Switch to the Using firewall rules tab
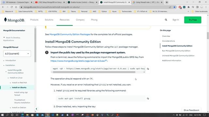The height and width of the screenshot is (117, 209). click(147, 2)
